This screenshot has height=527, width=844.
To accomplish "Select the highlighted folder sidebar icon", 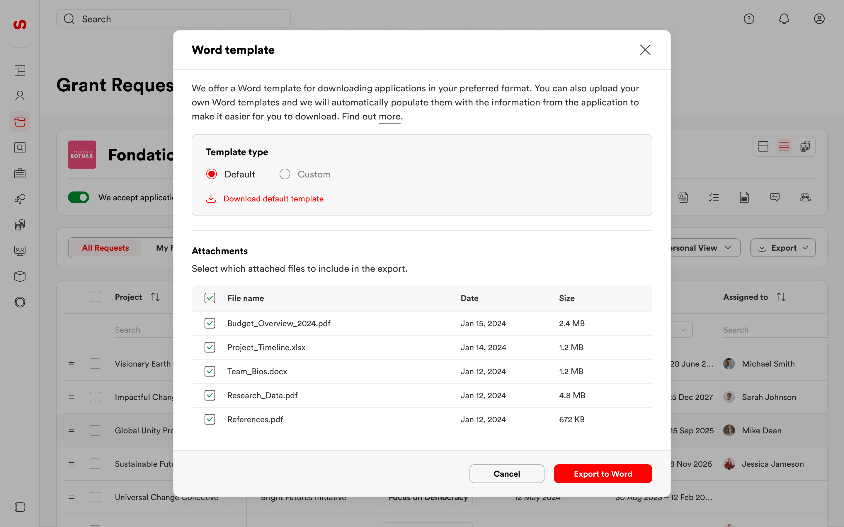I will (x=20, y=122).
